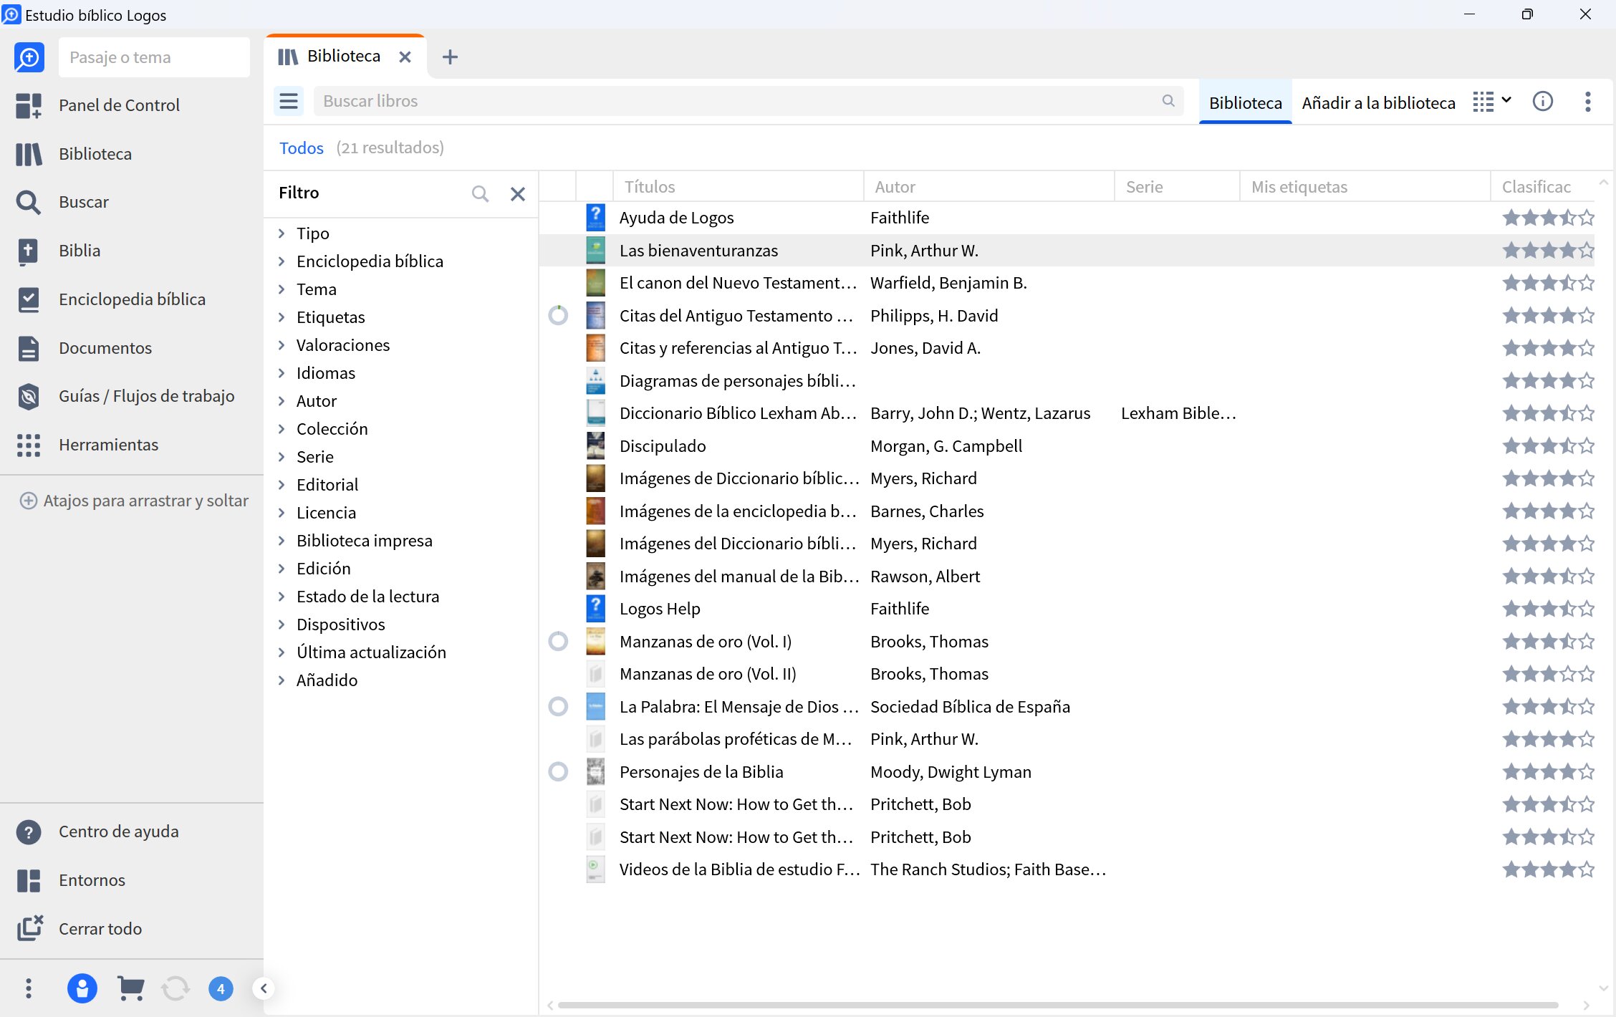Set star rating for Discipulado
This screenshot has height=1017, width=1616.
tap(1549, 446)
